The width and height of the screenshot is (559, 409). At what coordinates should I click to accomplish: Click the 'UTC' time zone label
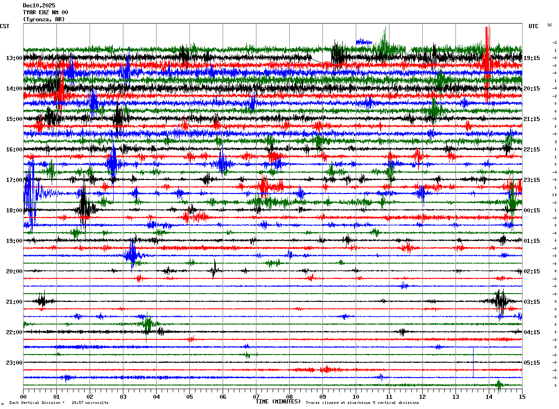(534, 26)
